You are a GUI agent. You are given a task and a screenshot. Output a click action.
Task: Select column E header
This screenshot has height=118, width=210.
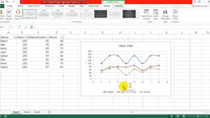pos(71,32)
